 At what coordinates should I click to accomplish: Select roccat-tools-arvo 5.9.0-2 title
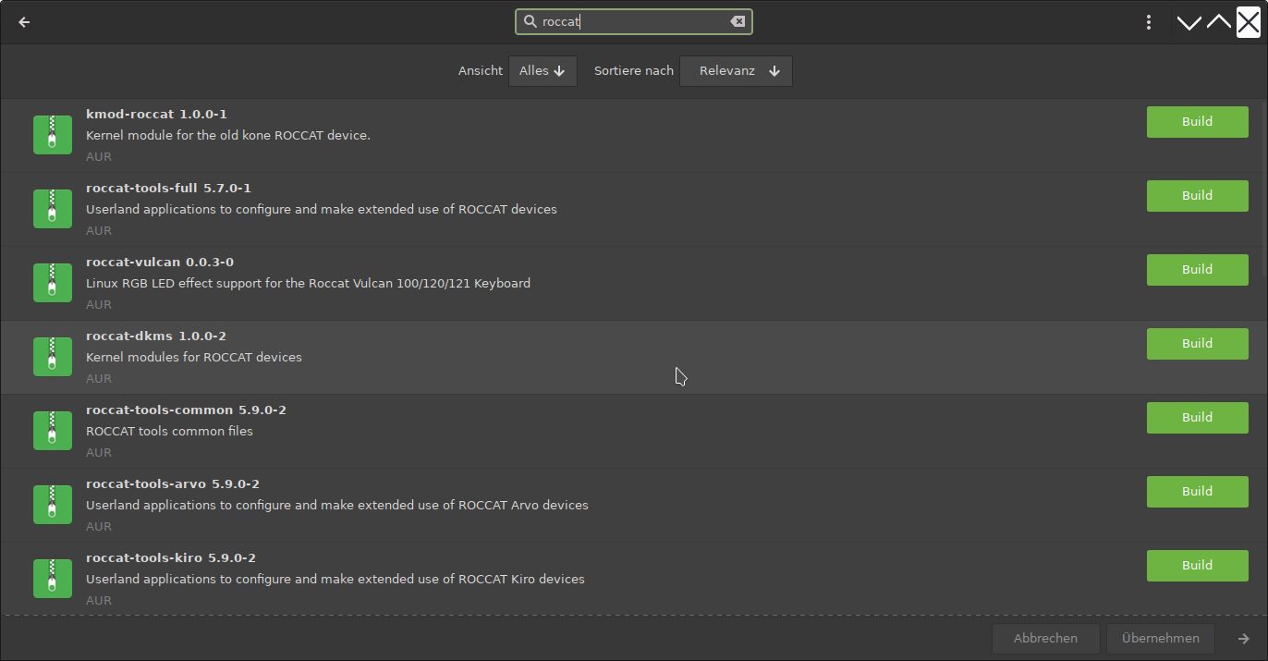173,484
